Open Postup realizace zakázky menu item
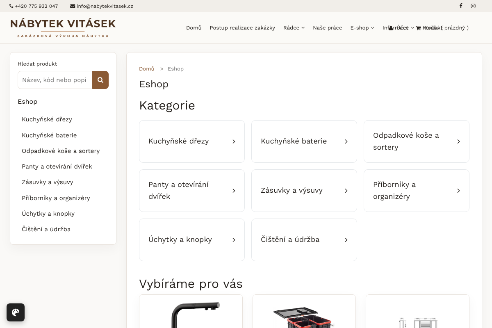492x328 pixels. tap(242, 28)
